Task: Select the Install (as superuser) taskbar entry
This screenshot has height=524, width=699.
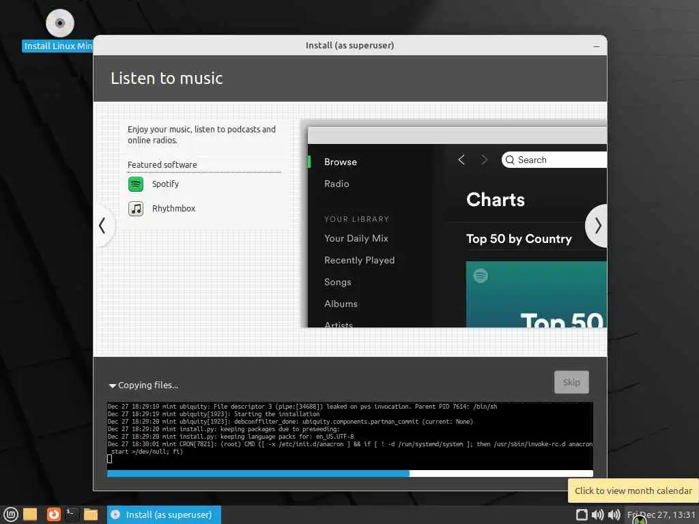Action: (164, 514)
